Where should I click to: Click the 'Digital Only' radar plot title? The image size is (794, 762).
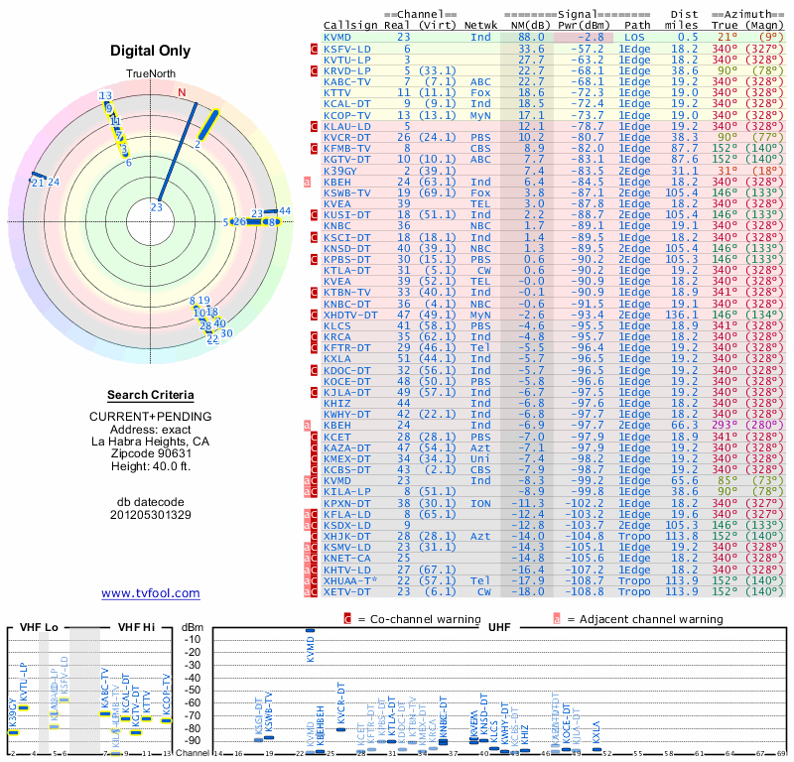[x=151, y=51]
